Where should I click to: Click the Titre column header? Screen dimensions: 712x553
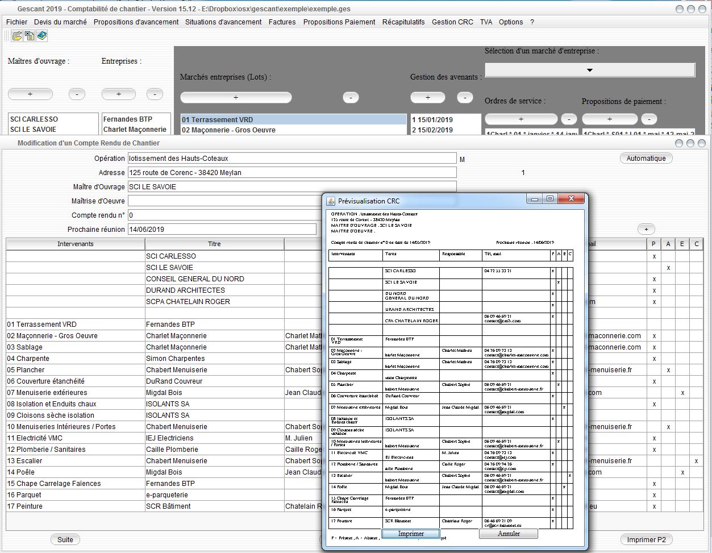coord(214,244)
